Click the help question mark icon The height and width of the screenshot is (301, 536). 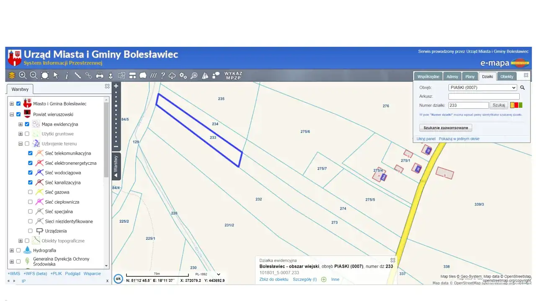pyautogui.click(x=163, y=75)
